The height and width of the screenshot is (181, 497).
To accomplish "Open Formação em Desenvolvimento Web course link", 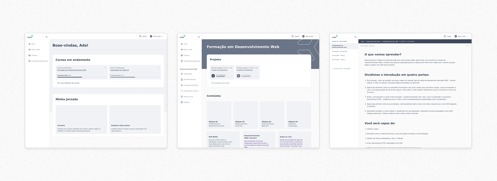I will point(72,70).
